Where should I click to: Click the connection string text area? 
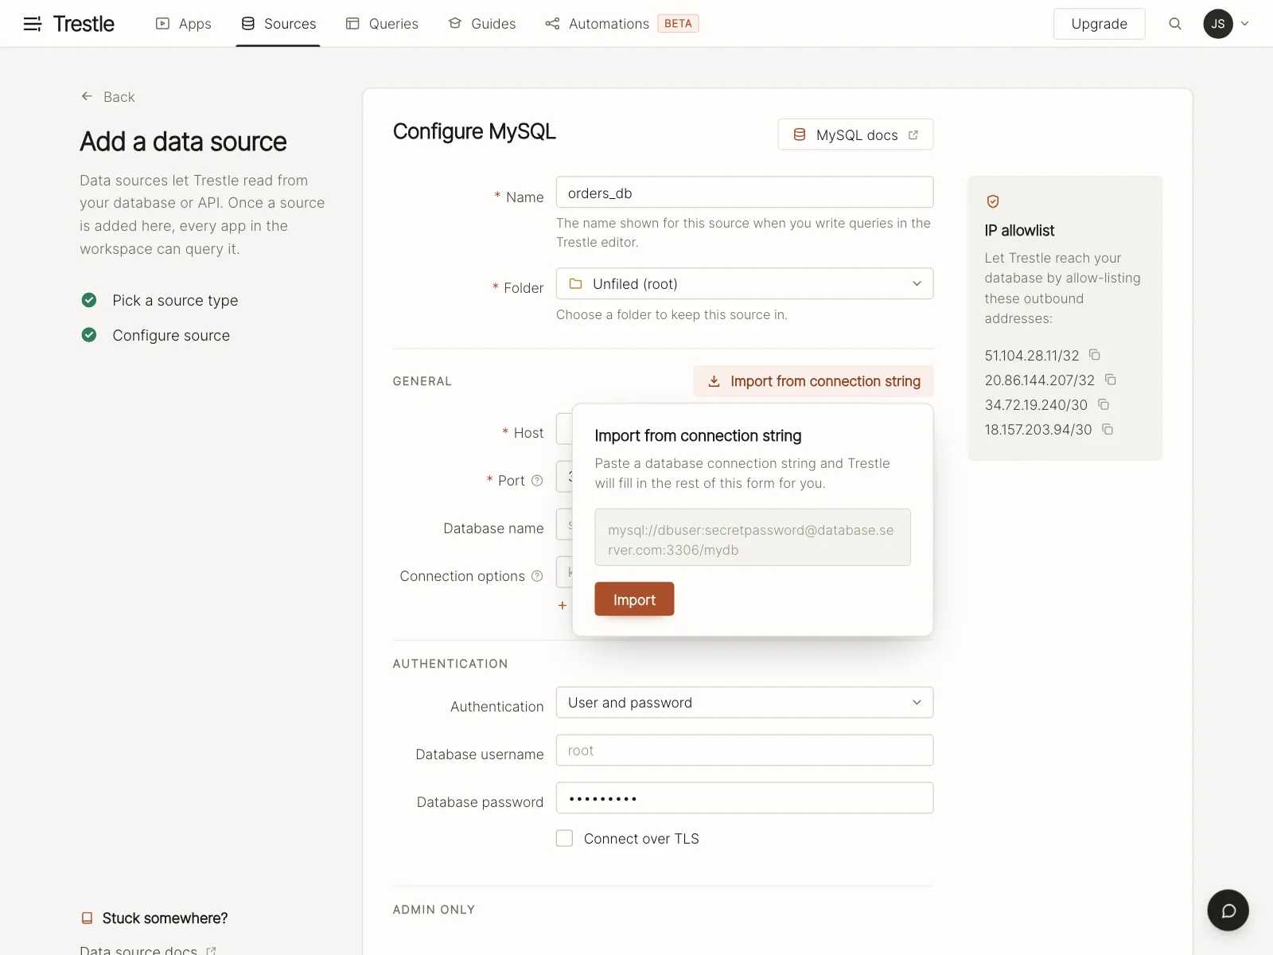coord(753,537)
